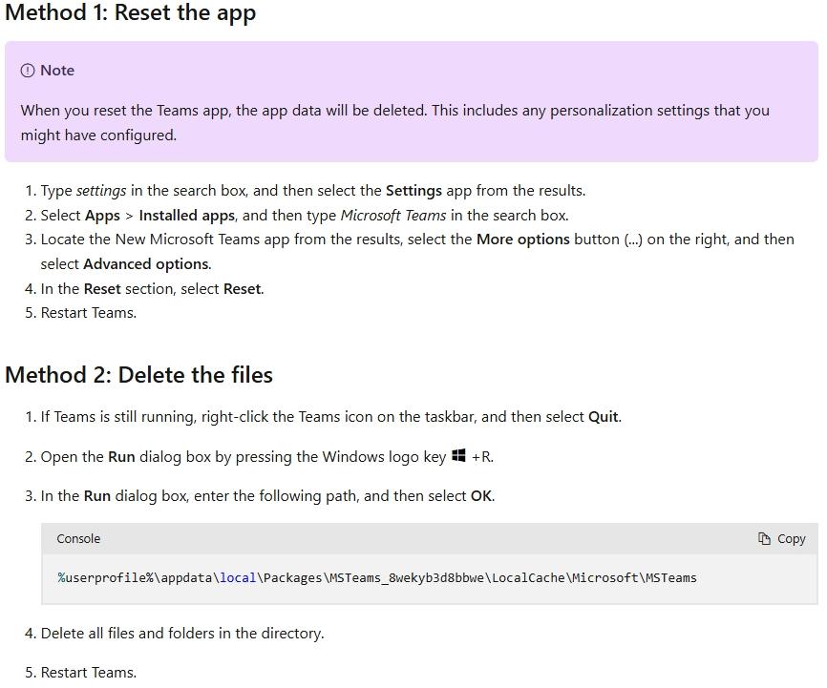
Task: Click the Console label above the code
Action: [x=78, y=538]
